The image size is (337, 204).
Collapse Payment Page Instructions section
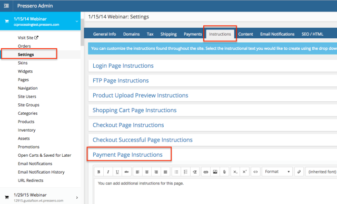coord(127,155)
